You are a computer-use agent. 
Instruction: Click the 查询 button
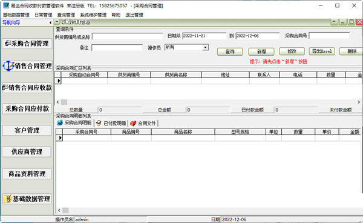click(230, 52)
